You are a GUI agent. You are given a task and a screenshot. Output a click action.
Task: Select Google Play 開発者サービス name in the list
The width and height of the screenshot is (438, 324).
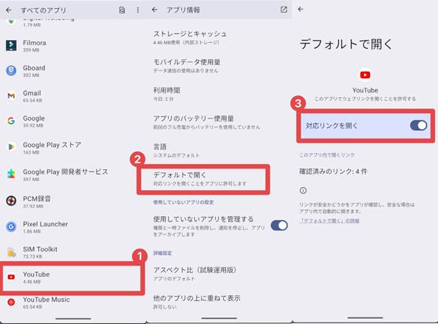65,172
